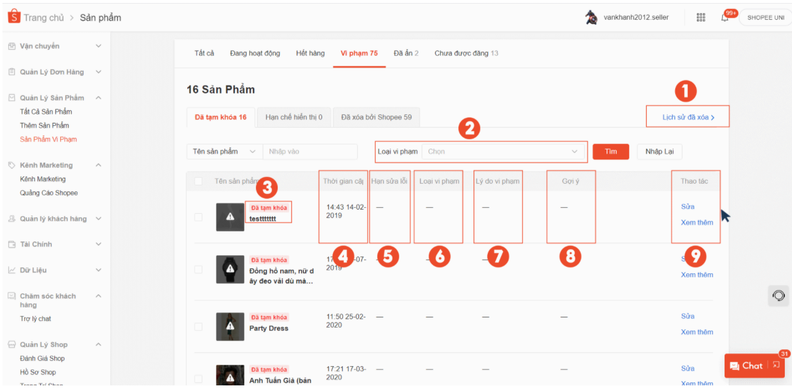Tick the select-all header checkbox
Viewport: 792px width, 389px height.
pyautogui.click(x=199, y=181)
